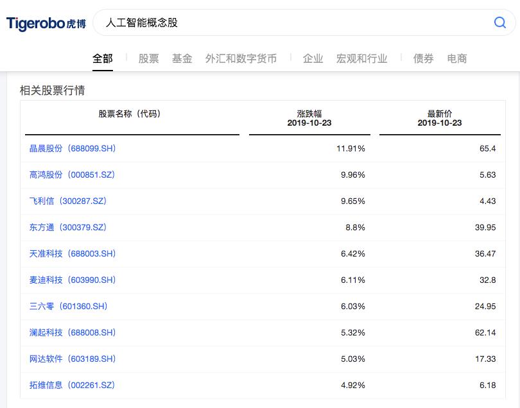The image size is (520, 408).
Task: View 东方通 (300379.SZ) details
Action: pyautogui.click(x=68, y=227)
